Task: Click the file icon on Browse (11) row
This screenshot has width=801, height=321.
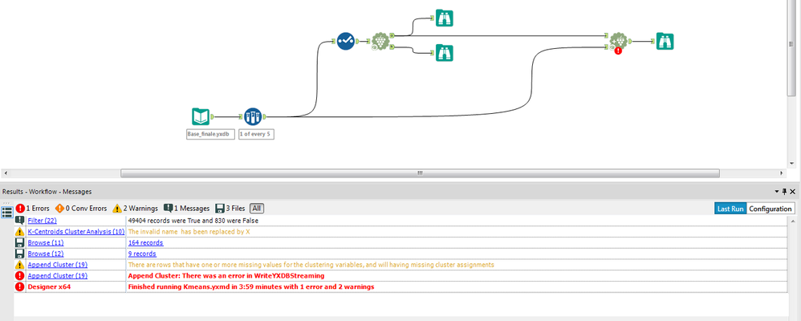Action: (20, 243)
